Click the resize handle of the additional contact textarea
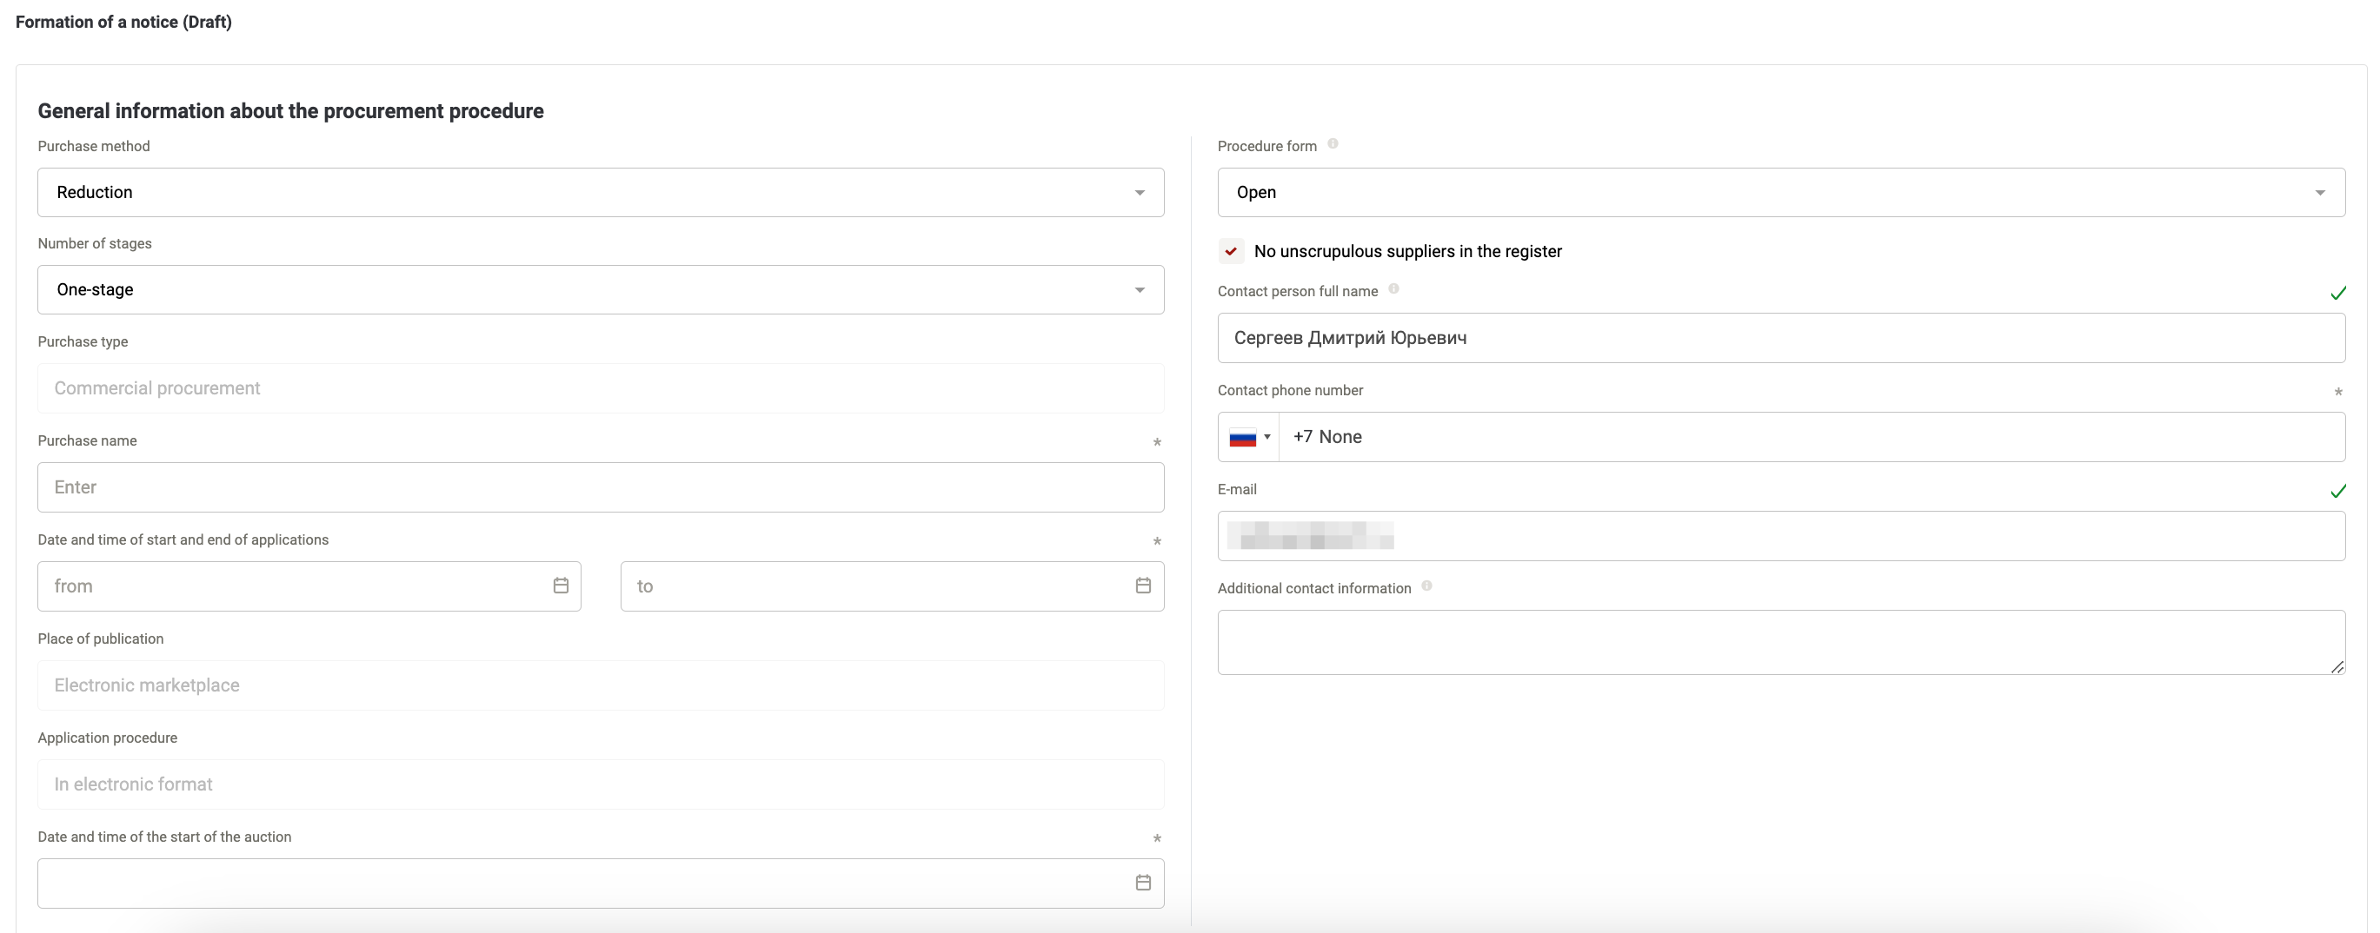The height and width of the screenshot is (933, 2380). tap(2337, 667)
